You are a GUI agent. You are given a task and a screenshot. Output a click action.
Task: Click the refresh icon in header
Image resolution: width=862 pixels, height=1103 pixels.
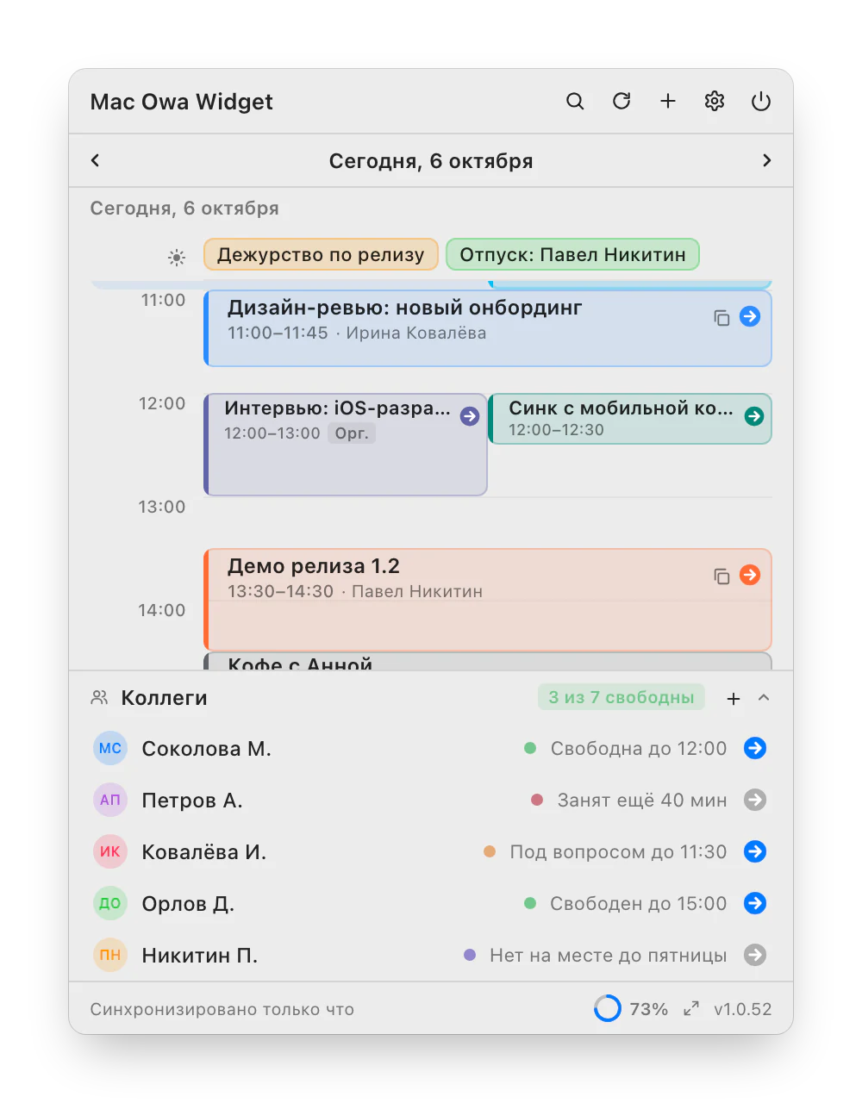pos(622,102)
